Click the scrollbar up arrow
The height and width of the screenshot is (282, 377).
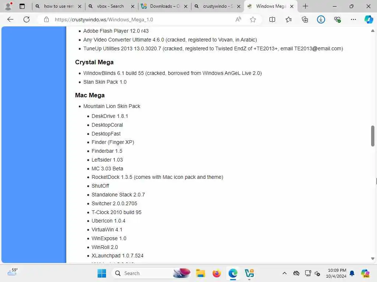coord(373,31)
